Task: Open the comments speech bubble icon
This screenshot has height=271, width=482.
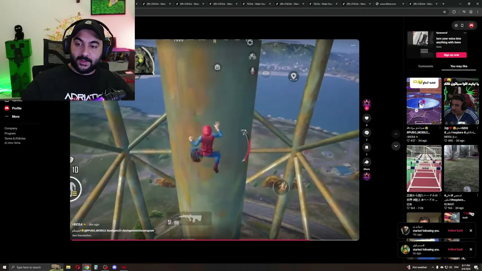Action: (366, 133)
